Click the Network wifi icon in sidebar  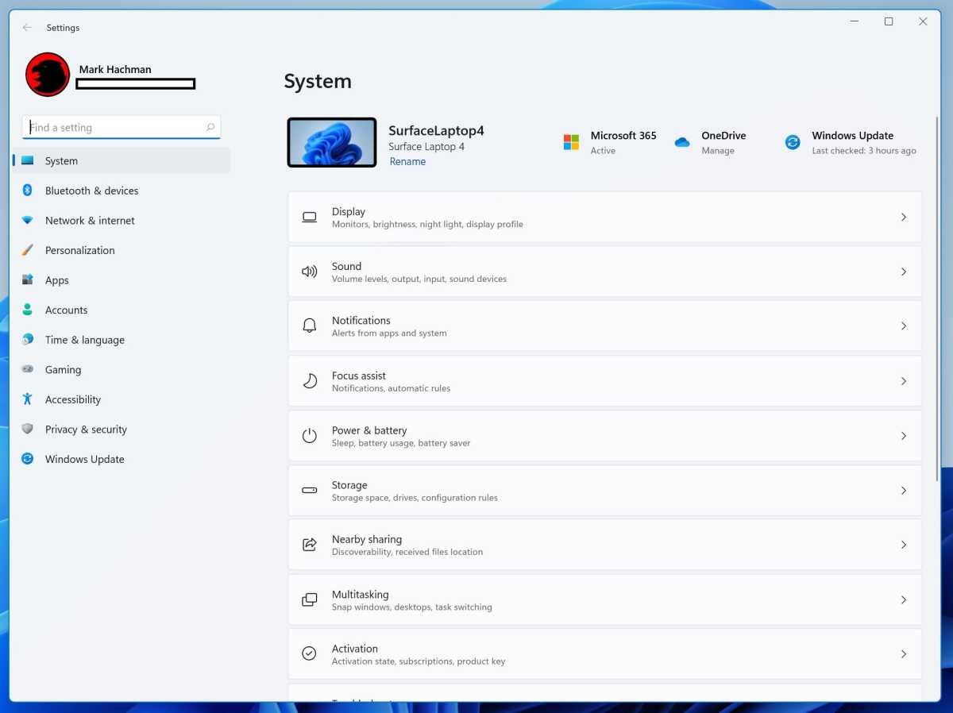pos(27,221)
